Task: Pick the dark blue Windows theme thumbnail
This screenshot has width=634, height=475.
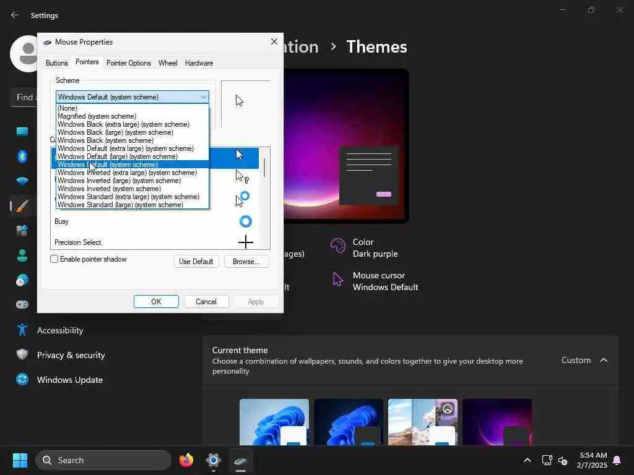Action: coord(349,422)
